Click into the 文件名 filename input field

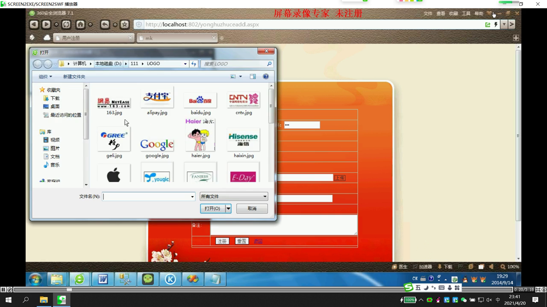coord(146,197)
